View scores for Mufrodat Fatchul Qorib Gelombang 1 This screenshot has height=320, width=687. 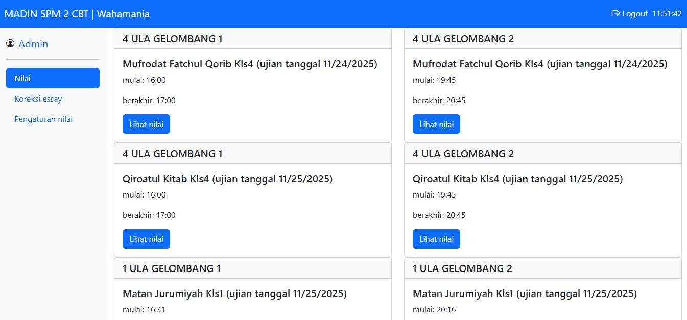pos(146,124)
